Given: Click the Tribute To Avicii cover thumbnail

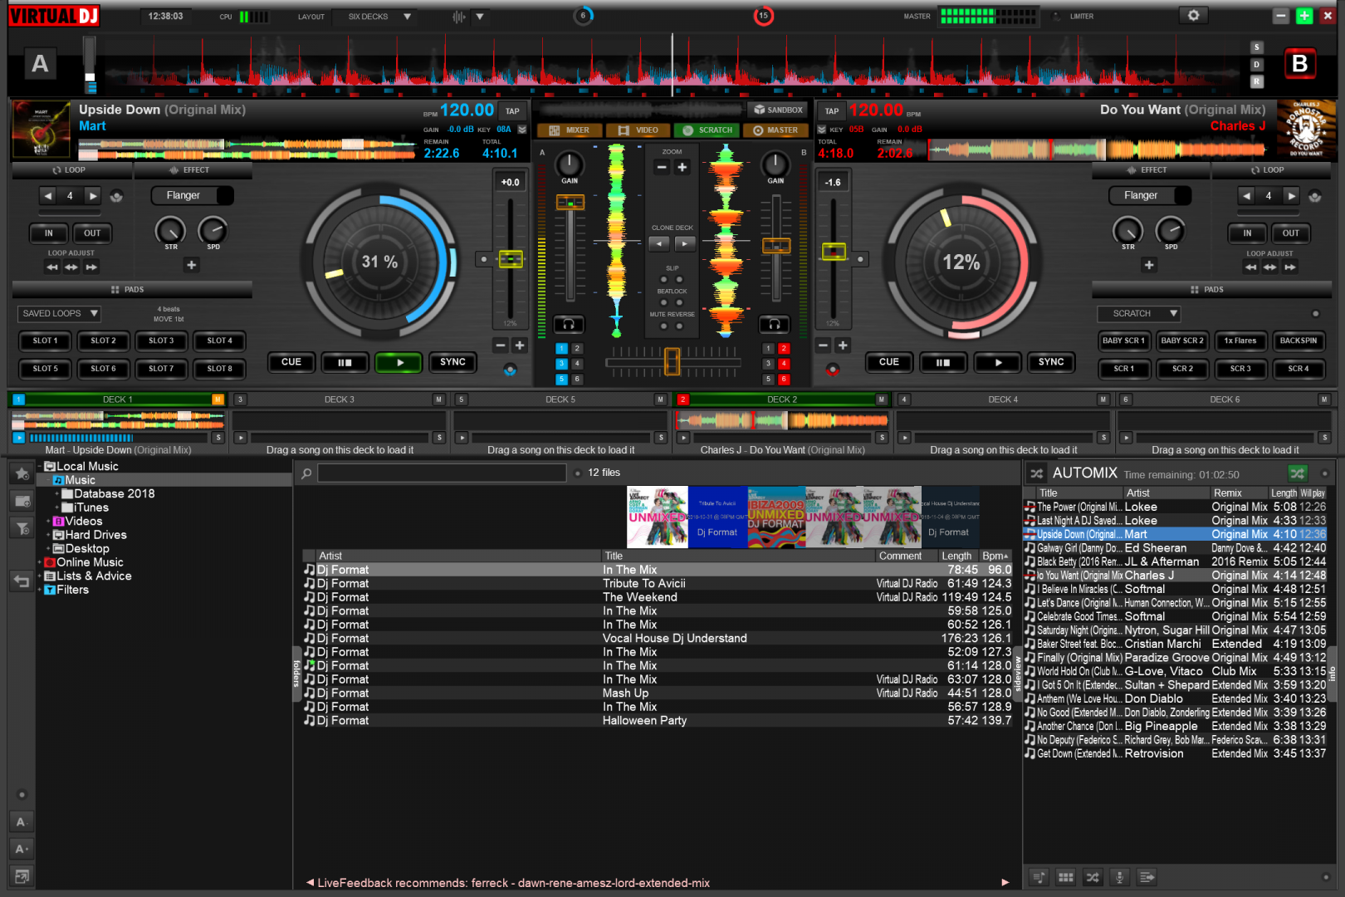Looking at the screenshot, I should point(717,517).
